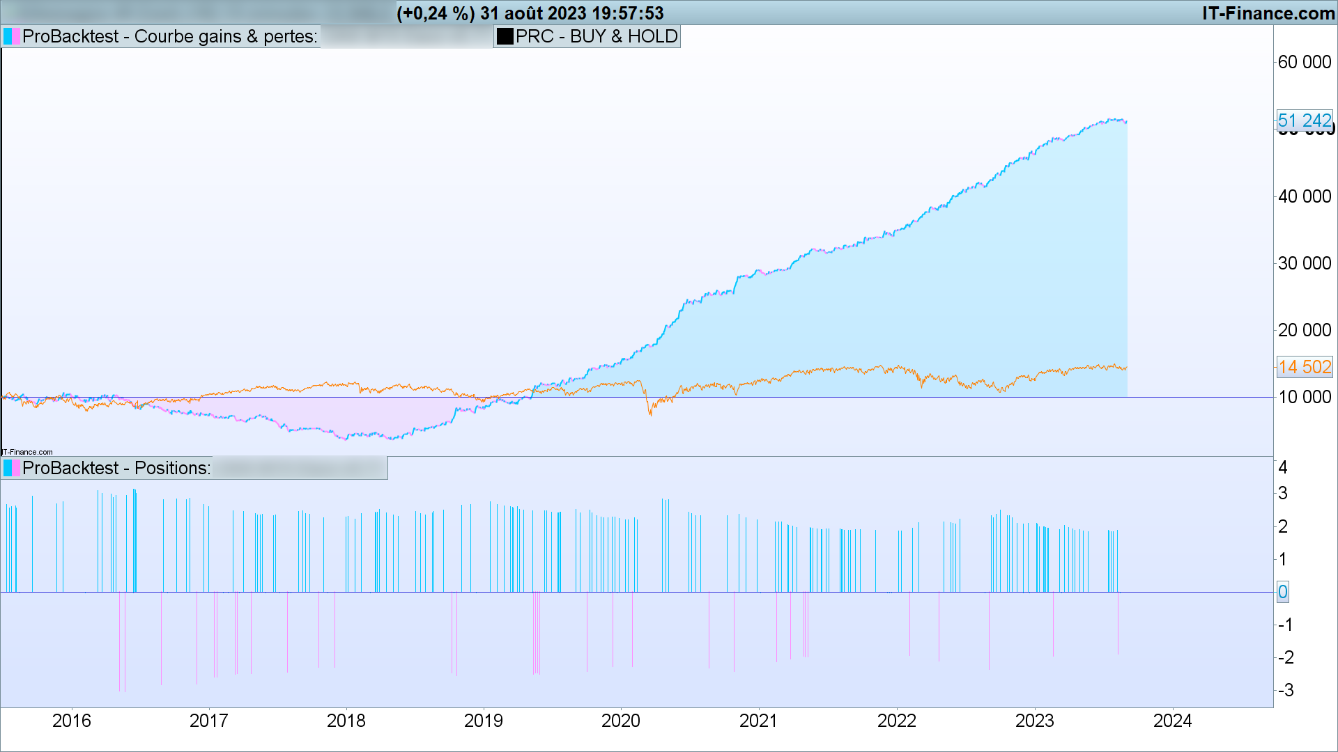The width and height of the screenshot is (1338, 752).
Task: Click the 0 value tag on positions axis
Action: click(x=1282, y=592)
